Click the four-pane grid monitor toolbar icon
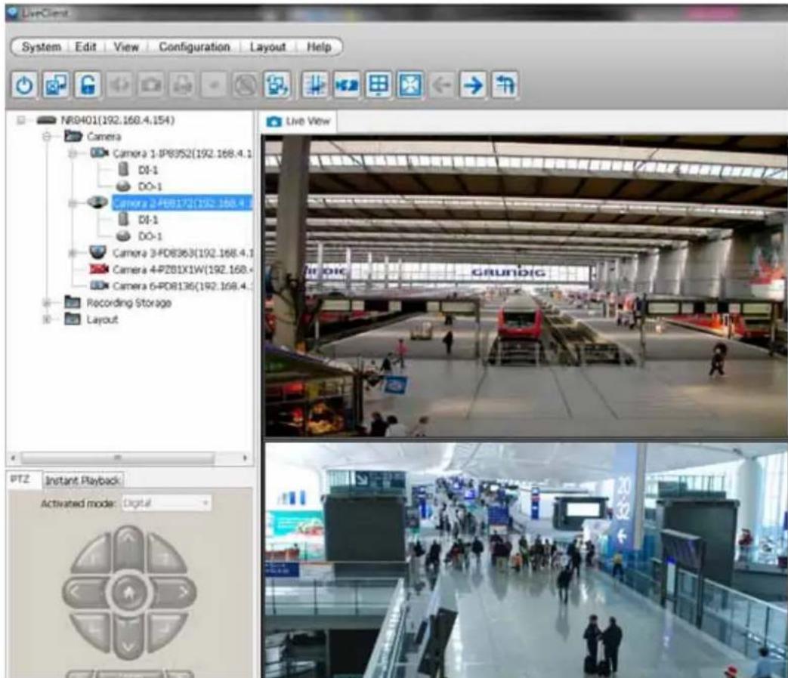Screen dimensions: 788x678 click(x=379, y=85)
